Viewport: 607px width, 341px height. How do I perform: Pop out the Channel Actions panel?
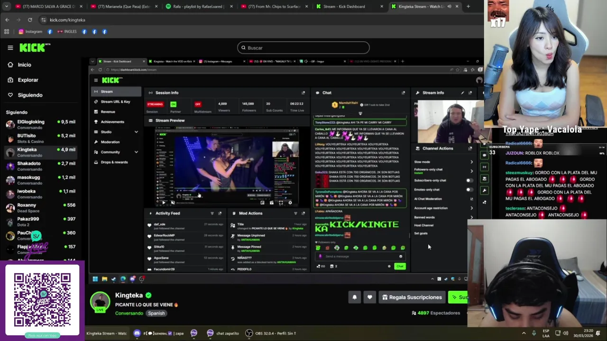click(x=470, y=148)
